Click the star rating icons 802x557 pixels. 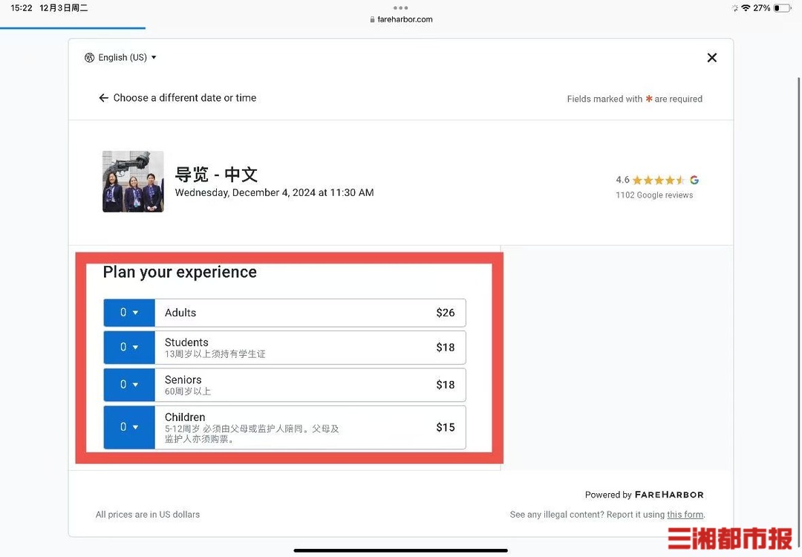[659, 180]
